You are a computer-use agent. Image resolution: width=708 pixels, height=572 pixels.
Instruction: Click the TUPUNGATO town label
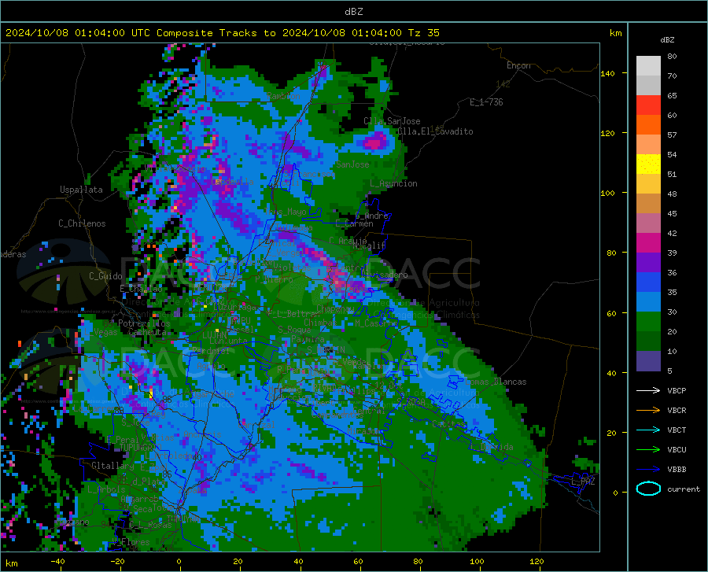pyautogui.click(x=141, y=448)
